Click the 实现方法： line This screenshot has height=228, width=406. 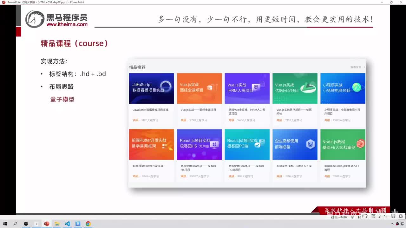tap(54, 61)
